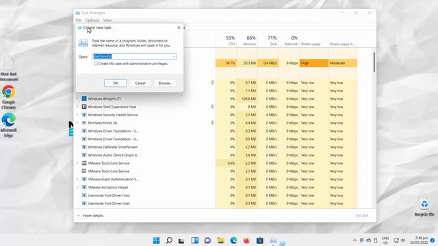438x246 pixels.
Task: Click the MiniSearchHost process icon
Action: [x=84, y=123]
